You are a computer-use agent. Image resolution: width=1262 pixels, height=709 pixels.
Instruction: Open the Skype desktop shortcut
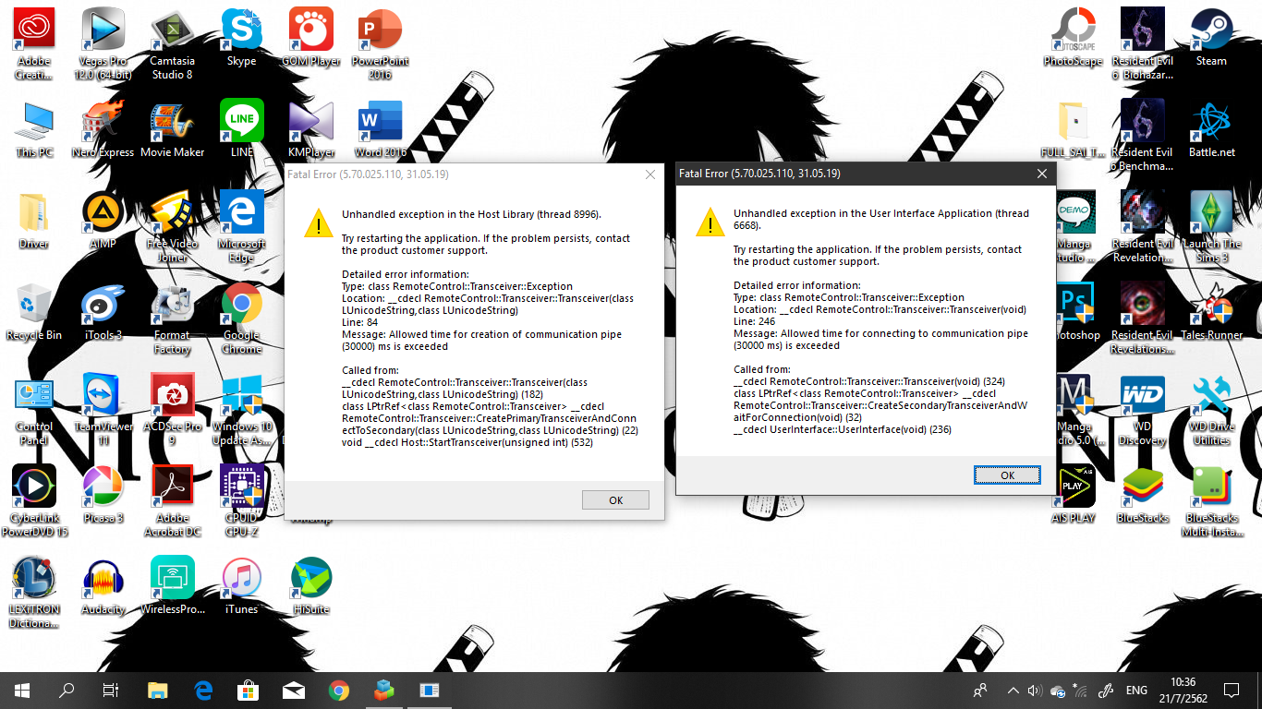click(x=242, y=37)
